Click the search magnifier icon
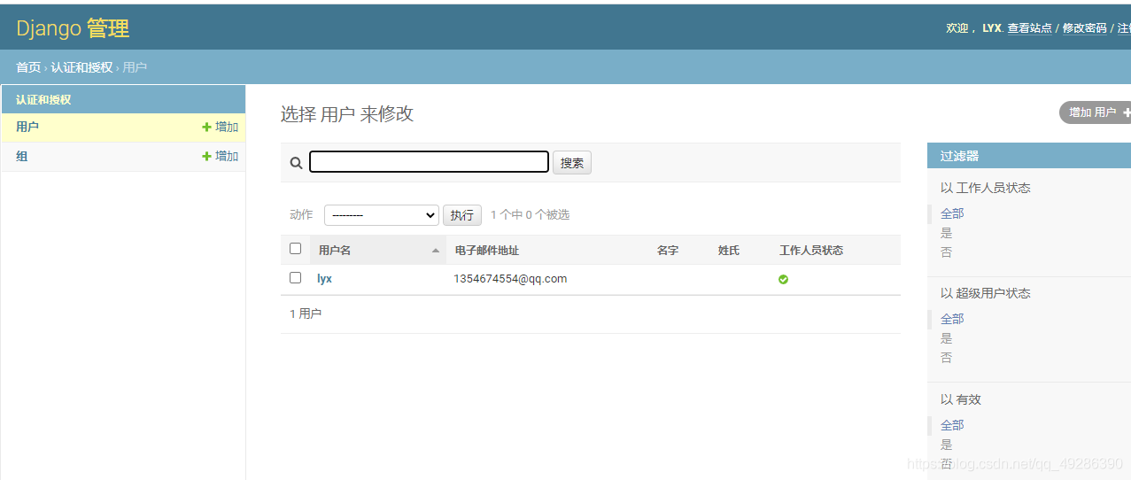Viewport: 1131px width, 480px height. pyautogui.click(x=296, y=163)
